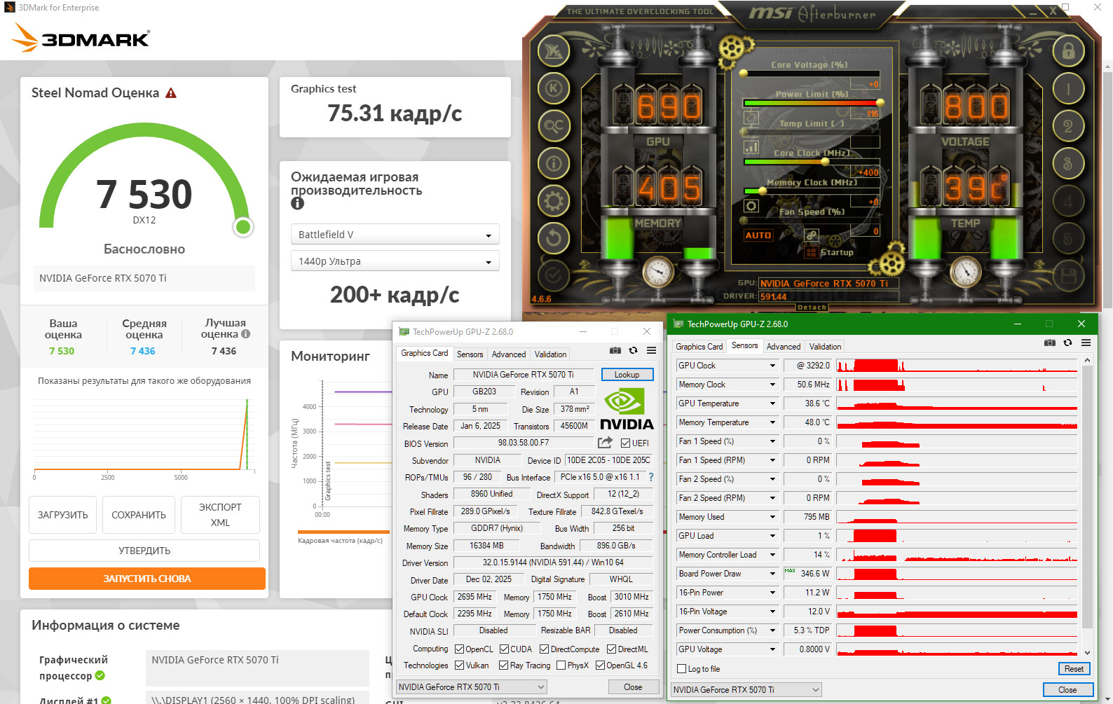Take screenshot with camera icon in Graphics Card GPU-Z
Viewport: 1113px width, 704px height.
coord(615,350)
